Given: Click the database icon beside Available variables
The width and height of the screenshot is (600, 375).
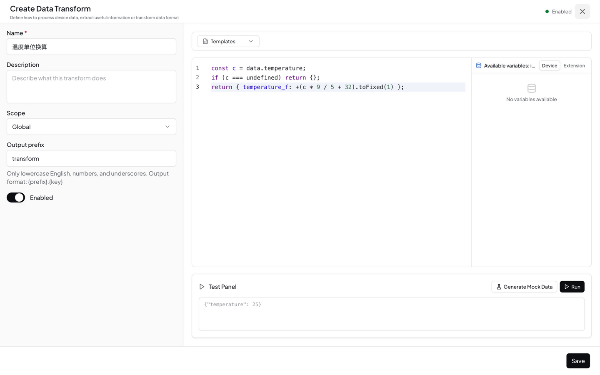Looking at the screenshot, I should pos(479,65).
